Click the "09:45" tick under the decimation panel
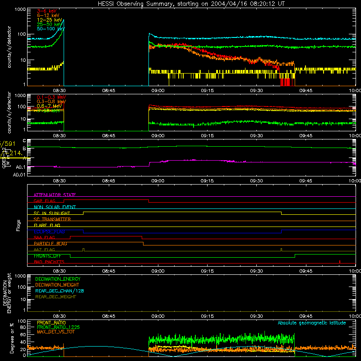The width and height of the screenshot is (361, 361). [x=306, y=316]
